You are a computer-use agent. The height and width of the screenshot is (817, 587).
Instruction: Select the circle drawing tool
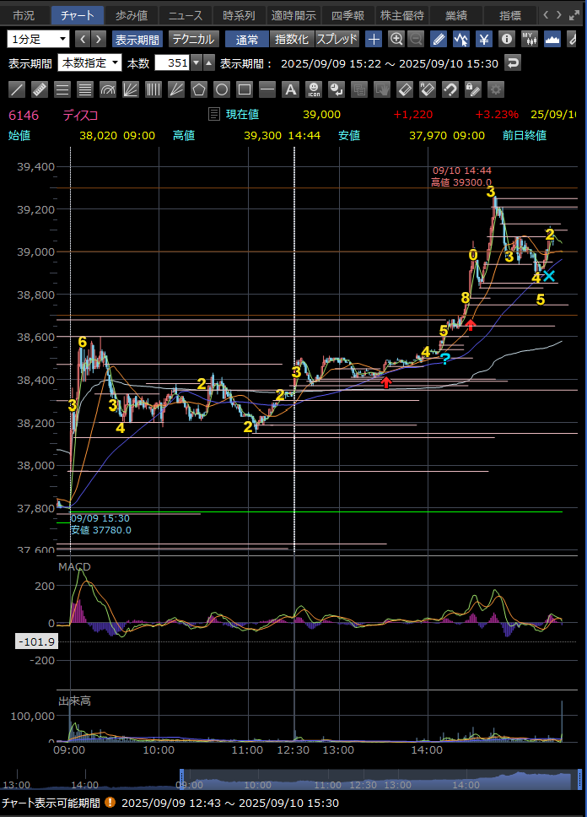click(222, 89)
